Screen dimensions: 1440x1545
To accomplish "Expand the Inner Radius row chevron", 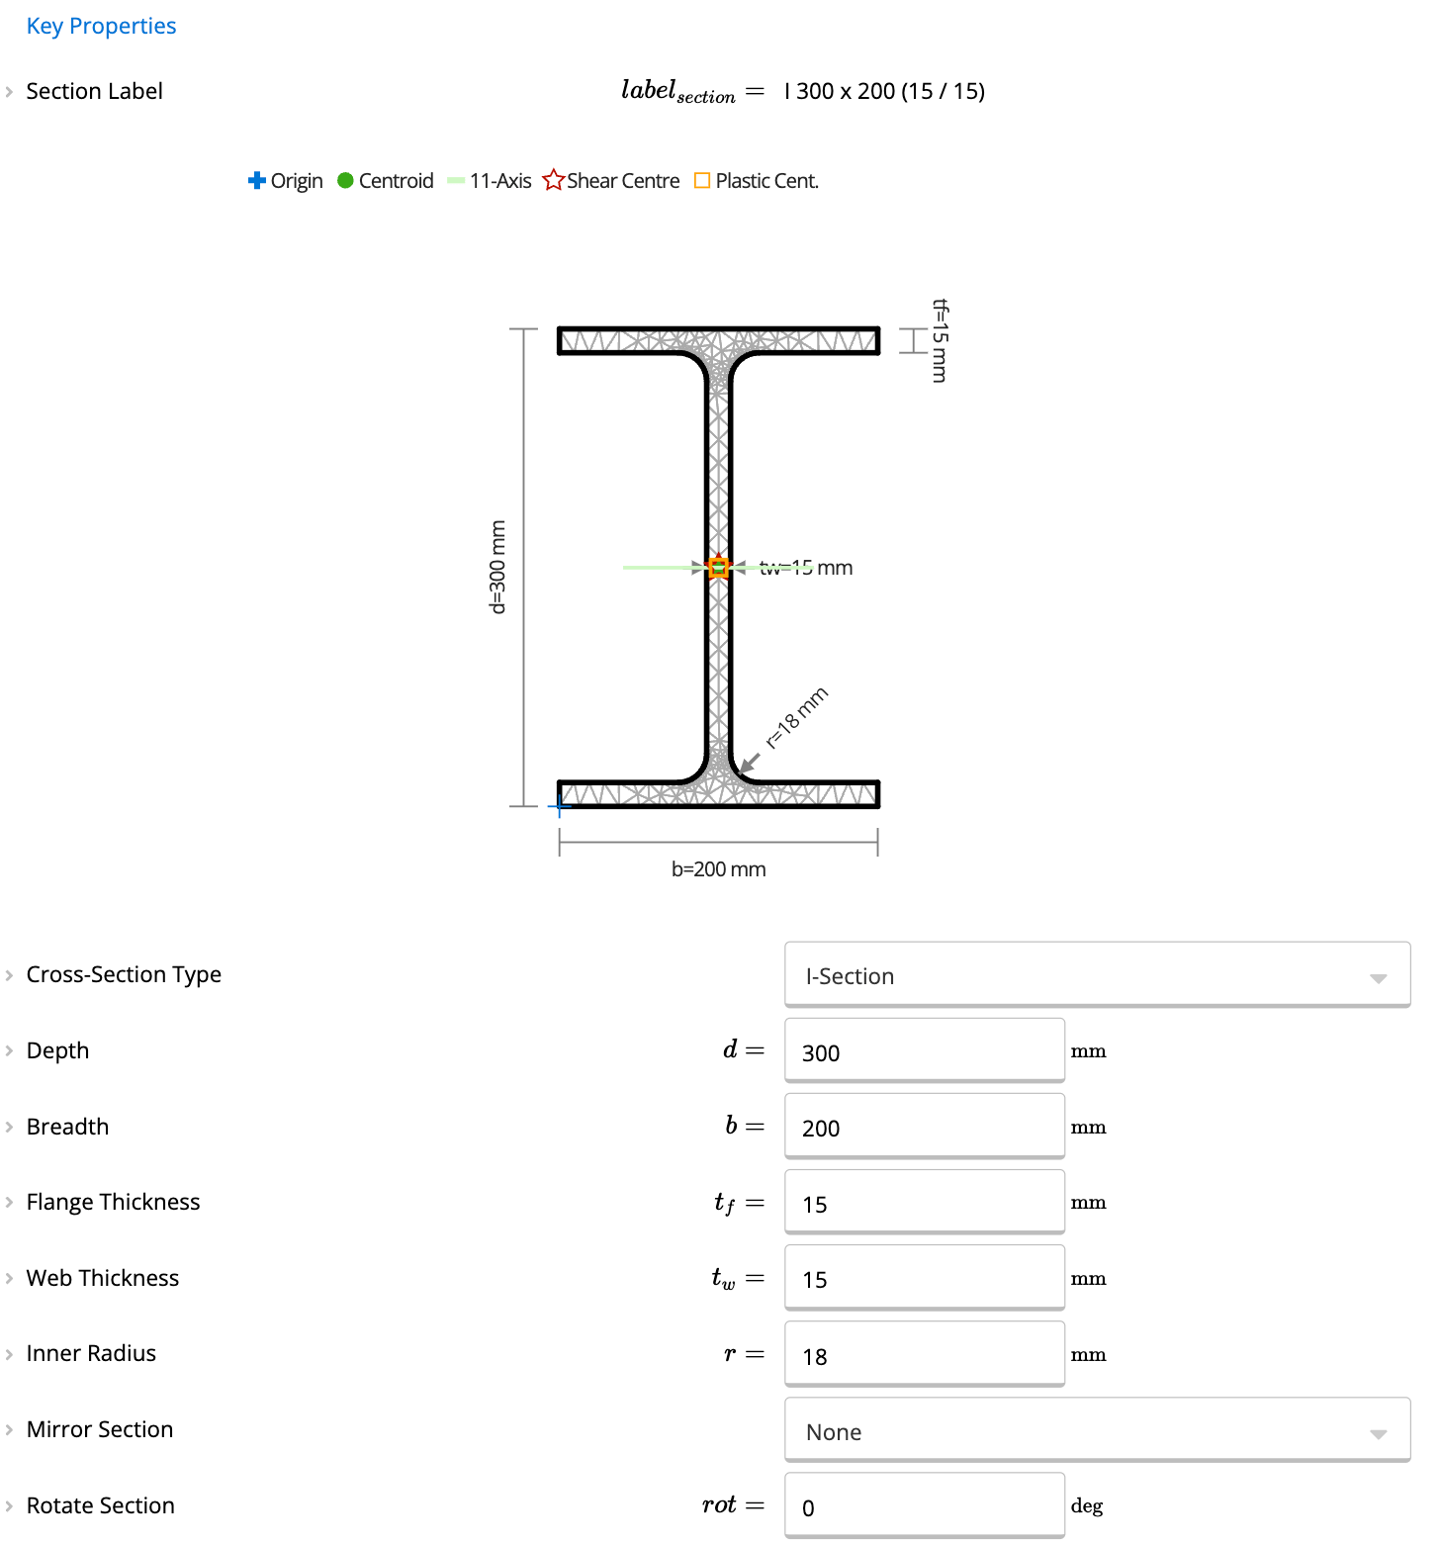I will tap(9, 1354).
